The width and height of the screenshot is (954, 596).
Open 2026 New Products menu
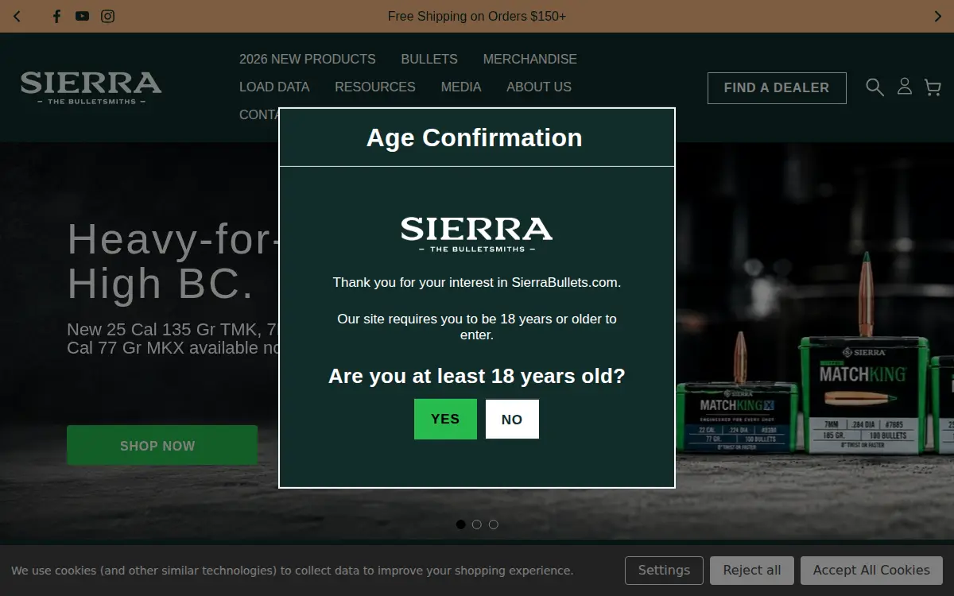(308, 59)
